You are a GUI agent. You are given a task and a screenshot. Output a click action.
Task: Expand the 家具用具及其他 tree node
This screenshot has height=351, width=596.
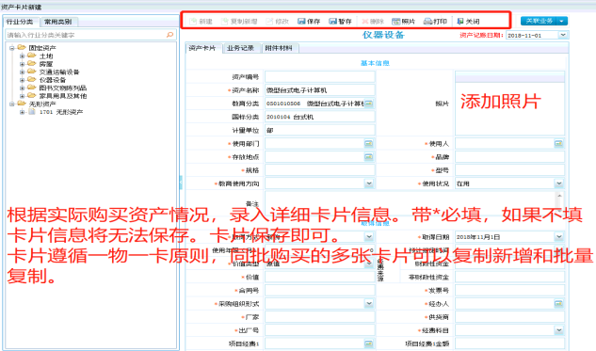tap(22, 96)
